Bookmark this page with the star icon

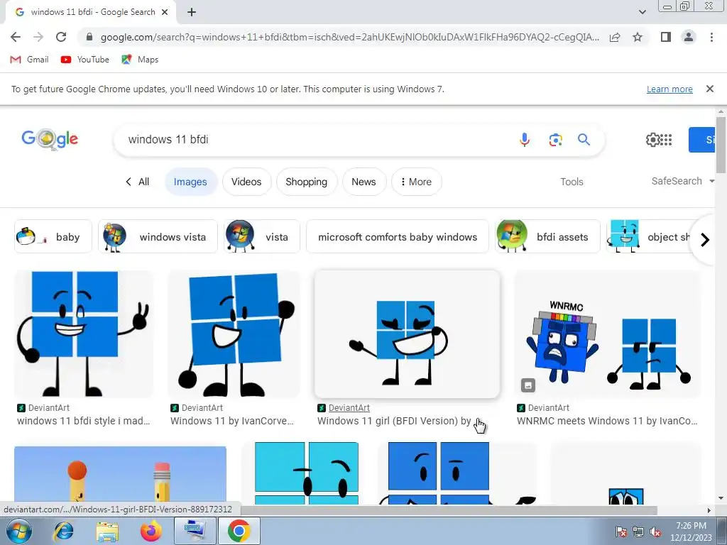(x=638, y=37)
